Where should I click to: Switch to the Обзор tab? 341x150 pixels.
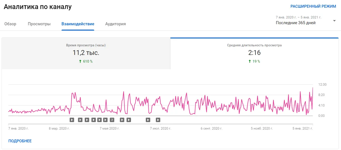coord(10,24)
